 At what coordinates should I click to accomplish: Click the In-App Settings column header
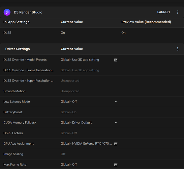17,22
